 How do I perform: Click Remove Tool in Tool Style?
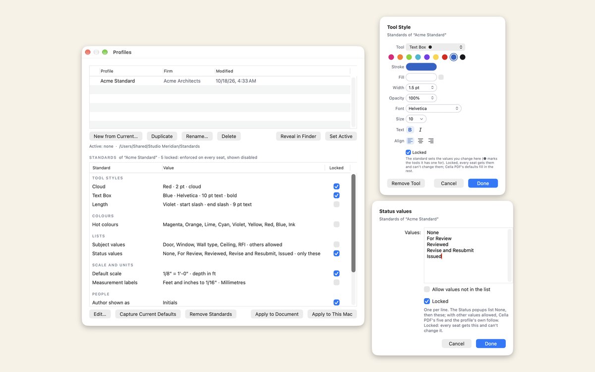pyautogui.click(x=406, y=184)
